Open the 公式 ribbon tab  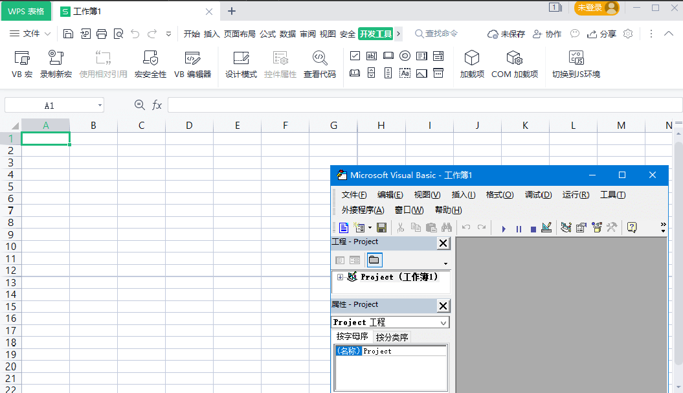click(x=268, y=34)
